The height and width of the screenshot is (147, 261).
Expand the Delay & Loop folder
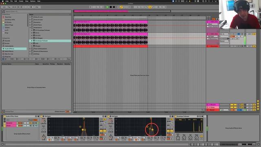pos(30,17)
